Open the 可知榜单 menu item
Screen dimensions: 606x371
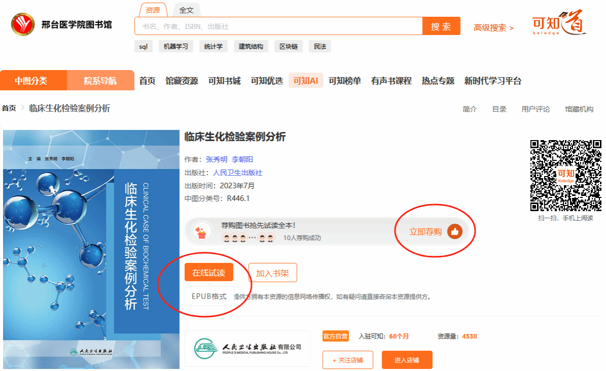(x=345, y=81)
